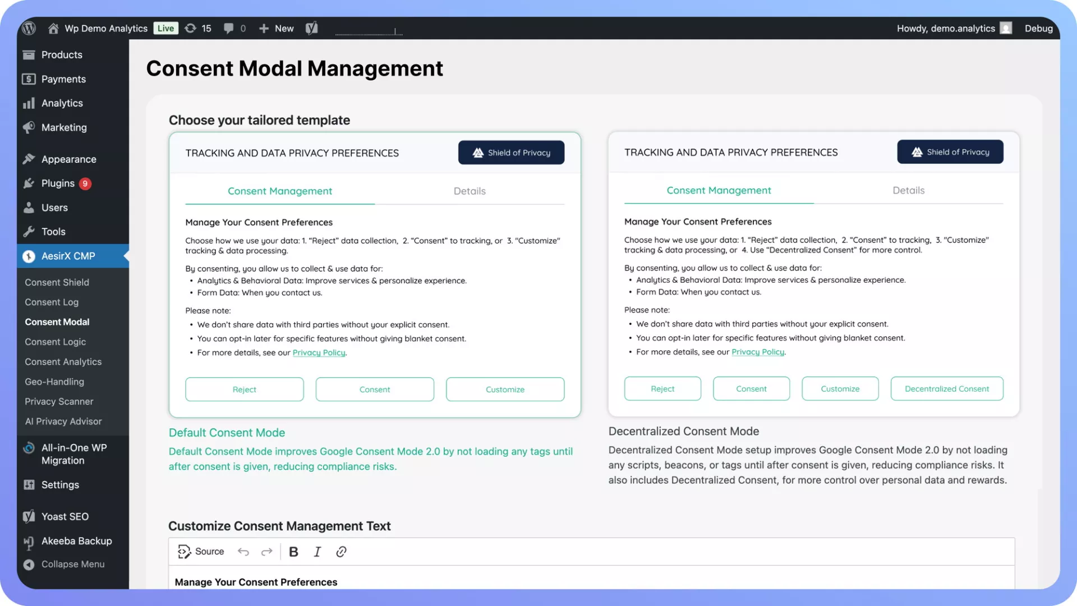Viewport: 1077px width, 606px height.
Task: Click the redo arrow in editor
Action: [x=266, y=552]
